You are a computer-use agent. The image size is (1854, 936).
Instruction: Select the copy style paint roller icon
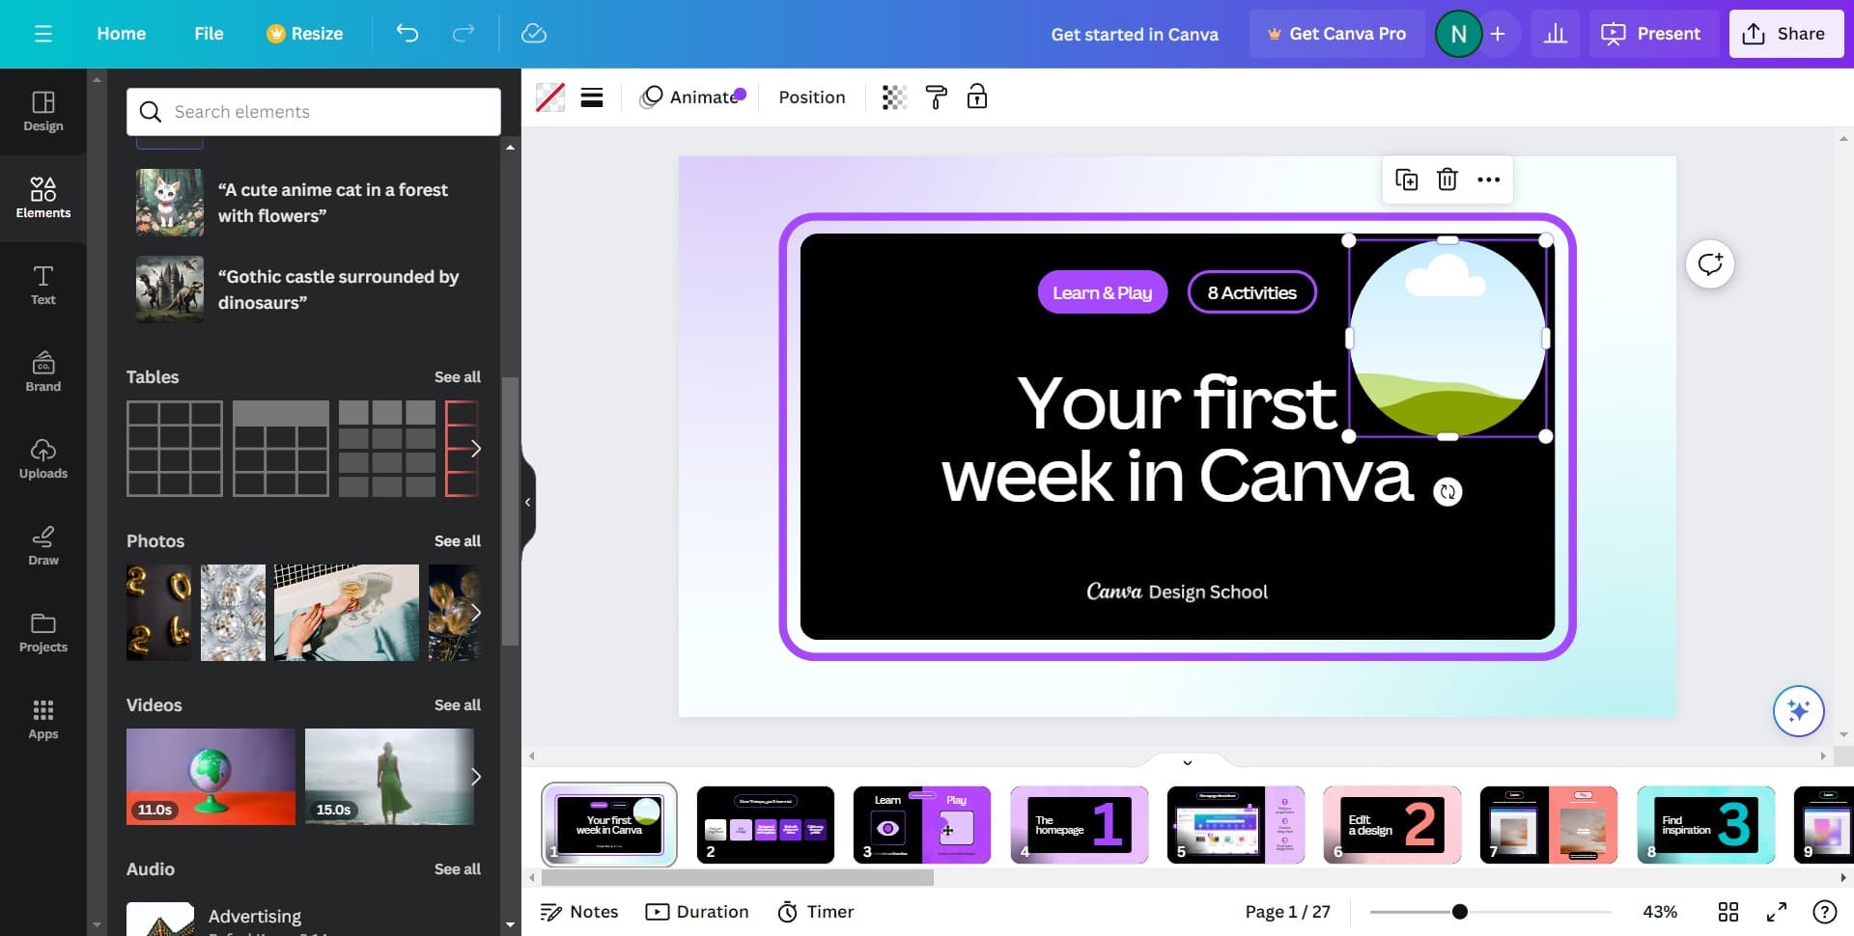click(x=936, y=97)
